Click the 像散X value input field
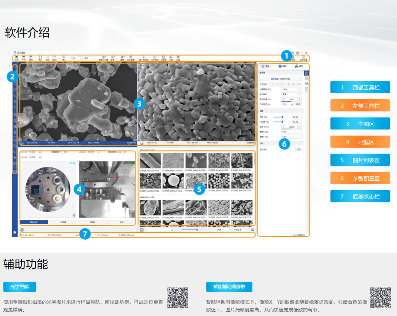 pos(291,132)
